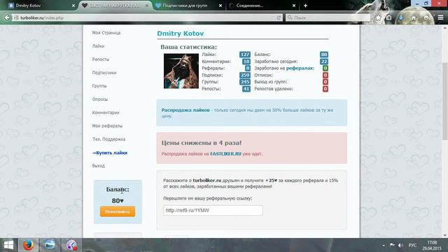Click the referral link field

213,210
